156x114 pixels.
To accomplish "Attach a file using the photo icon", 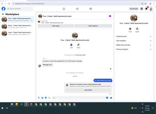I will click(42, 98).
